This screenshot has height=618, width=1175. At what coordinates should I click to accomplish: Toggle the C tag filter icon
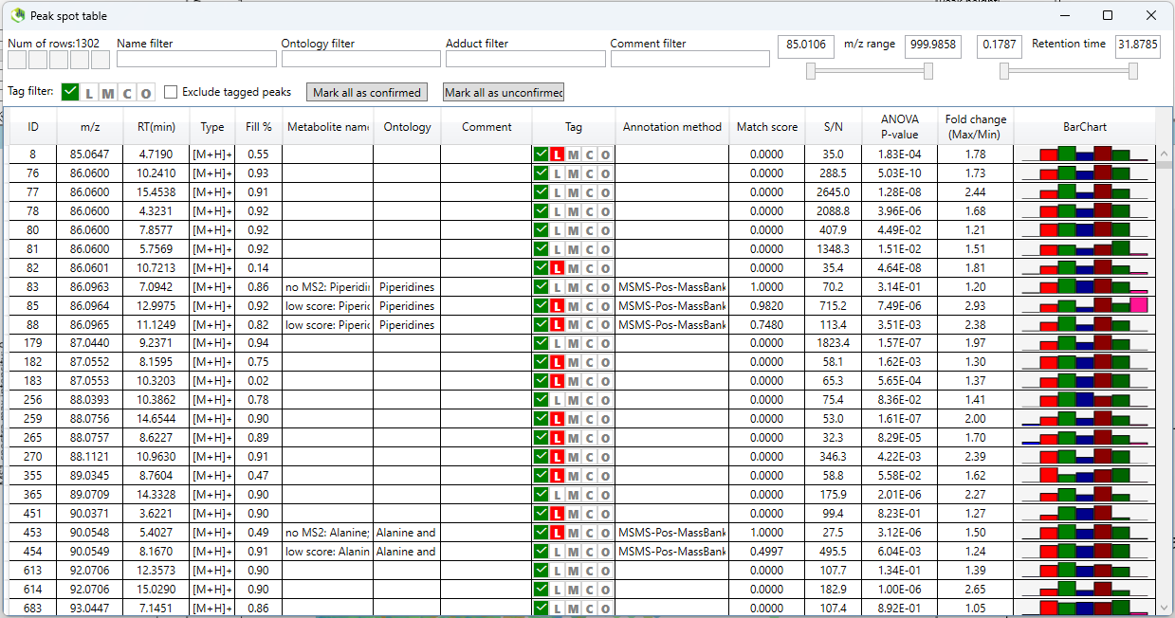(x=127, y=93)
